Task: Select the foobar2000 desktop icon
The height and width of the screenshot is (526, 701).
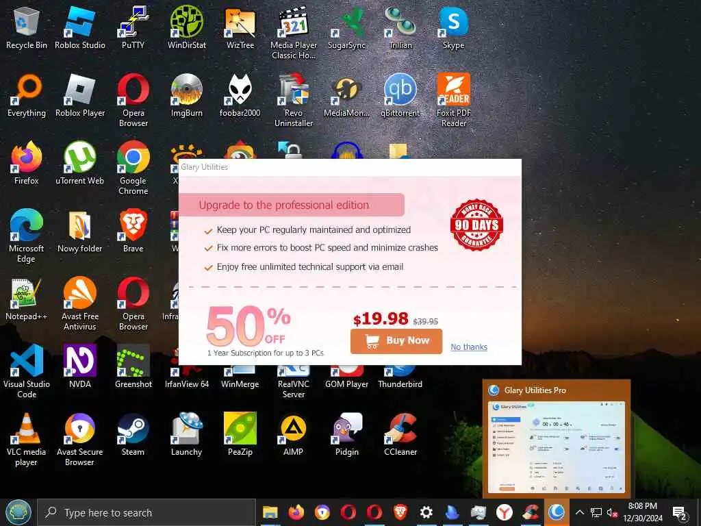Action: click(x=240, y=95)
